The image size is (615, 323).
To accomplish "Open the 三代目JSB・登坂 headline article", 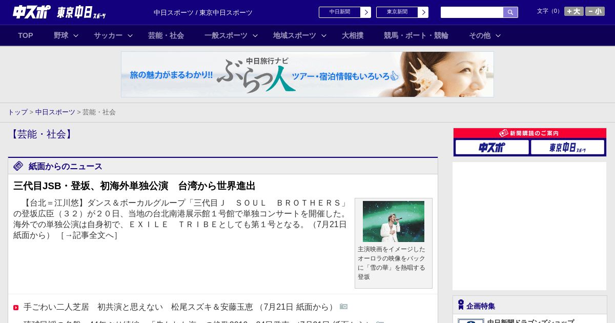I will 134,186.
